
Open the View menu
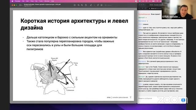point(32,1)
